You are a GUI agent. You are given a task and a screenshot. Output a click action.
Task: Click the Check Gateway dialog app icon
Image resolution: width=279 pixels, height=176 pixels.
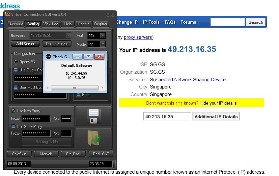tap(48, 57)
